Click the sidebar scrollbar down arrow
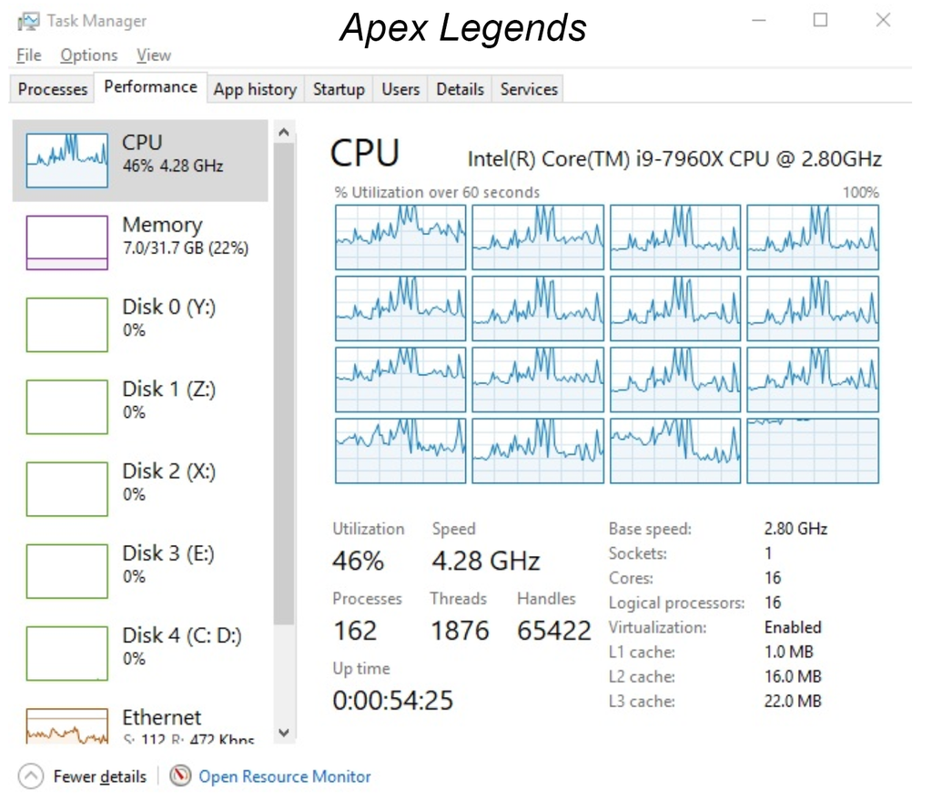The width and height of the screenshot is (932, 800). pyautogui.click(x=284, y=733)
